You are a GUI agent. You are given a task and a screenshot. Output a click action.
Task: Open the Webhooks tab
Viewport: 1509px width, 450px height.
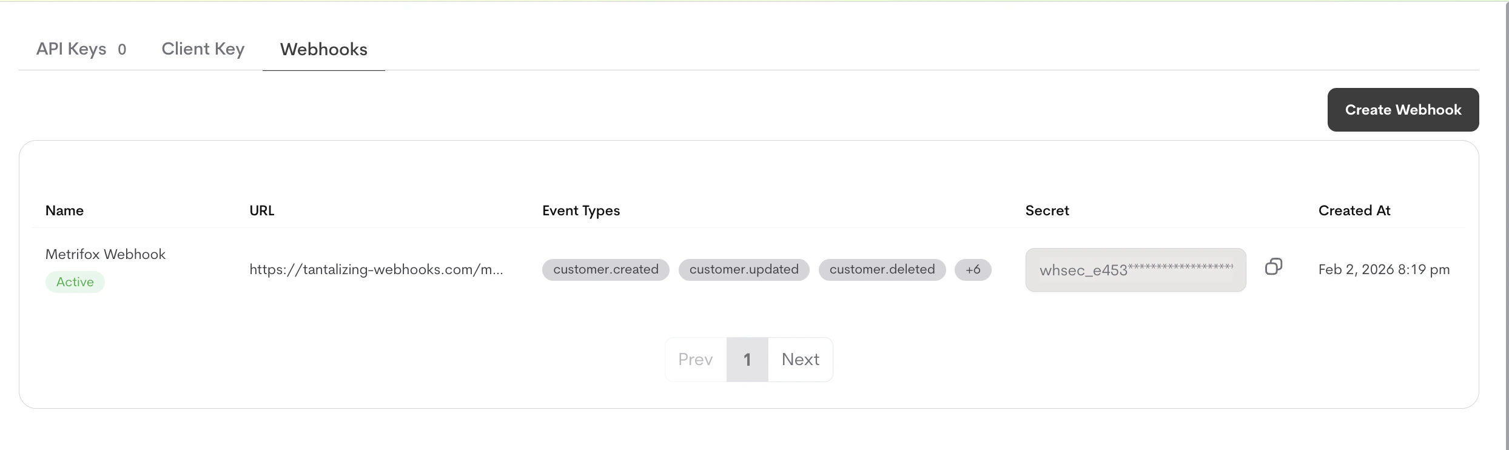pyautogui.click(x=323, y=49)
